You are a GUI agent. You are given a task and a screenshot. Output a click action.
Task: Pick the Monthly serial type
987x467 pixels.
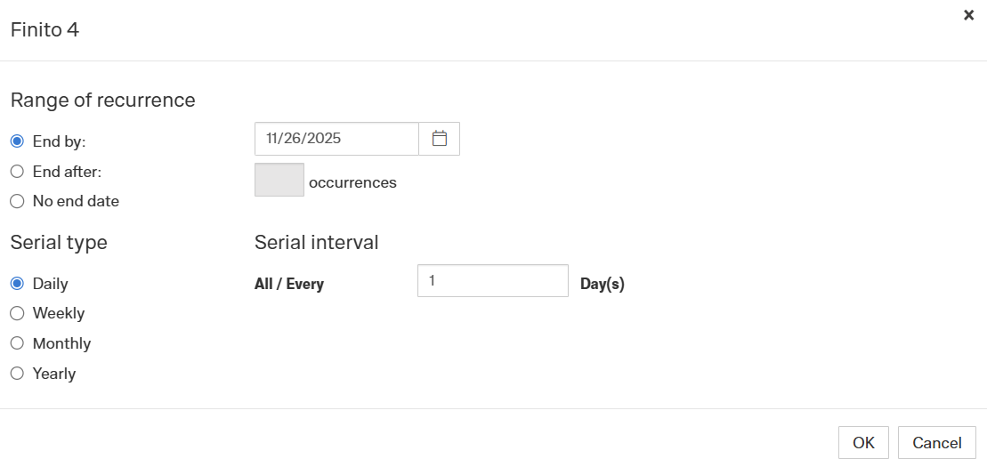[17, 343]
